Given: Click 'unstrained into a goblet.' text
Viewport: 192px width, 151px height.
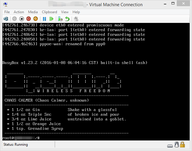Looking at the screenshot, I should (97, 119).
